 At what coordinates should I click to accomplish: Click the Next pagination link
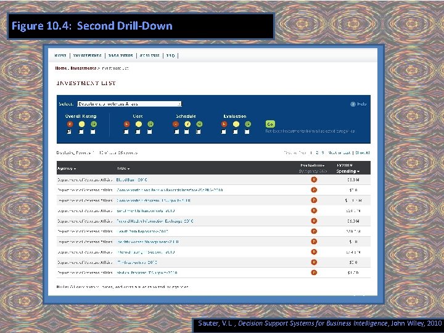tap(333, 153)
